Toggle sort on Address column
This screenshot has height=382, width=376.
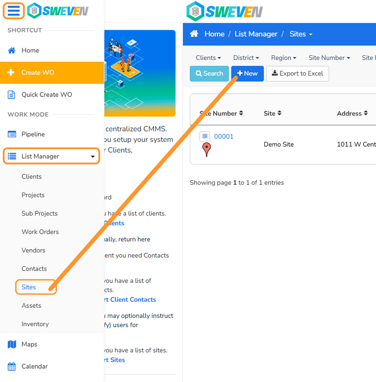pyautogui.click(x=366, y=113)
